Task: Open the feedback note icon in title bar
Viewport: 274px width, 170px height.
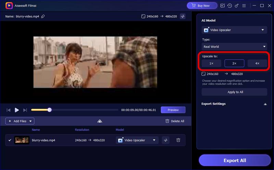Action: [x=223, y=6]
